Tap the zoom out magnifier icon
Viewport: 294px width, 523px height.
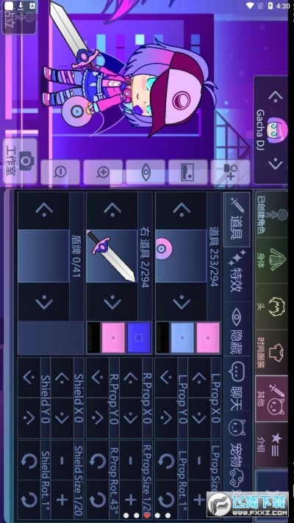pyautogui.click(x=60, y=172)
